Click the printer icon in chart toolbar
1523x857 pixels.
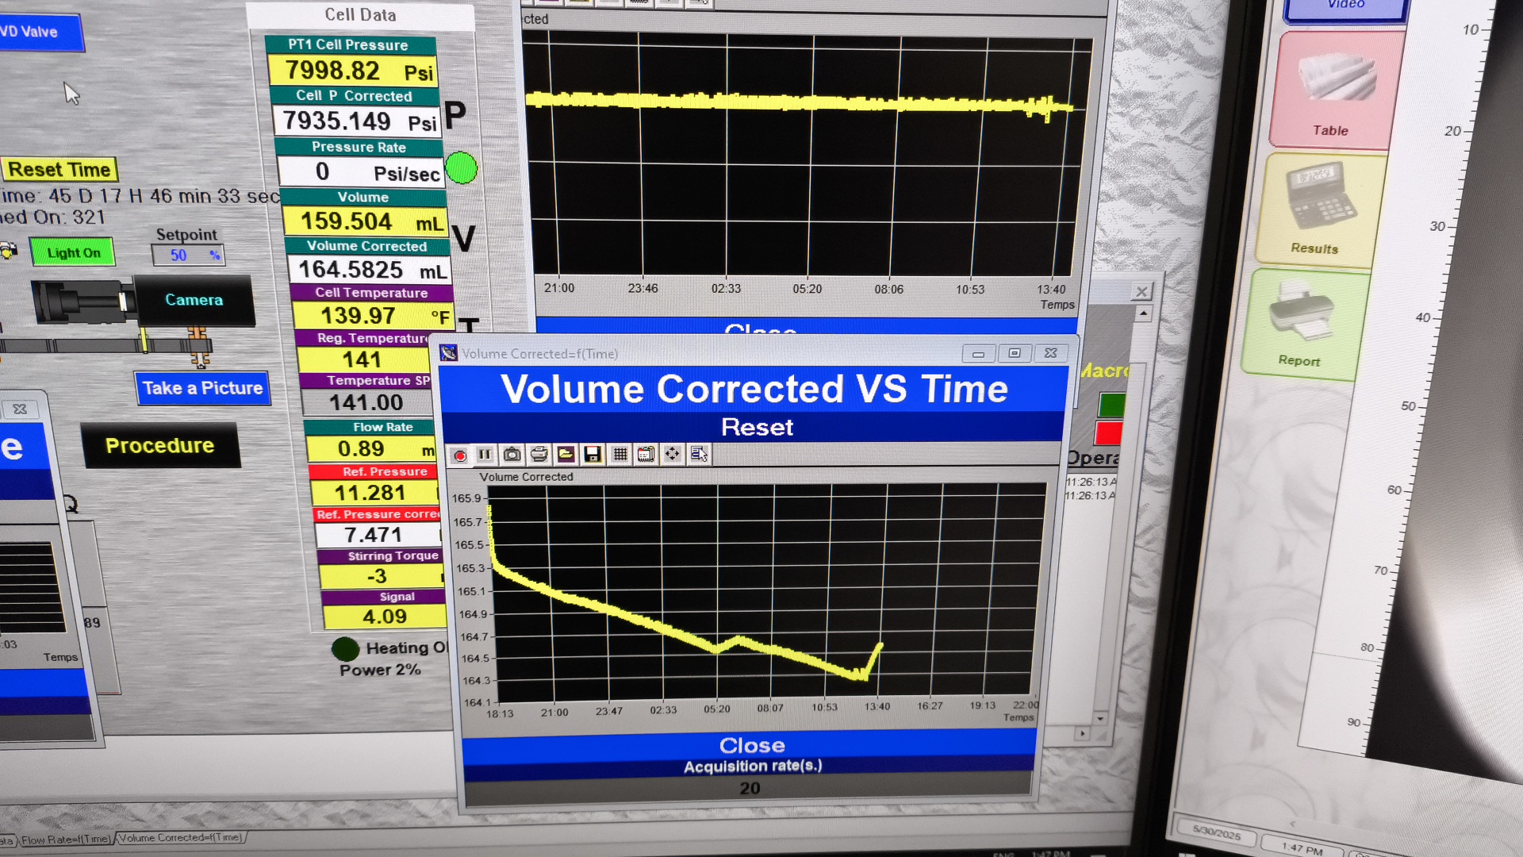pyautogui.click(x=539, y=455)
